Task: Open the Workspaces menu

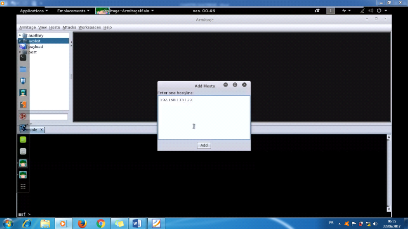Action: point(90,27)
